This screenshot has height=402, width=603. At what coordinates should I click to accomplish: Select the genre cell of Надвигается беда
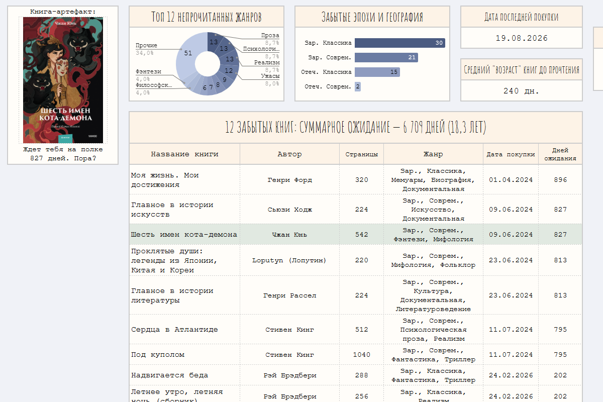tap(433, 375)
